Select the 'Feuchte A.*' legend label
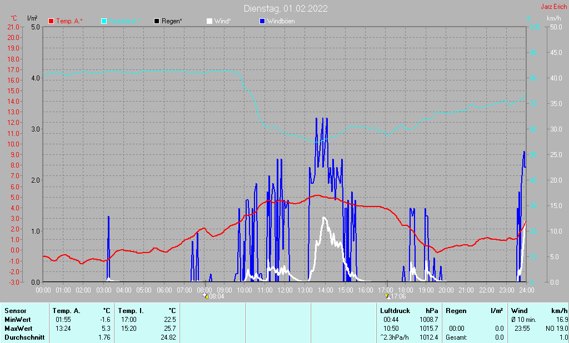The width and height of the screenshot is (569, 343). click(124, 21)
